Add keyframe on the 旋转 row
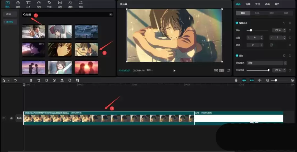Screen dimensions: 297x152 [290, 45]
